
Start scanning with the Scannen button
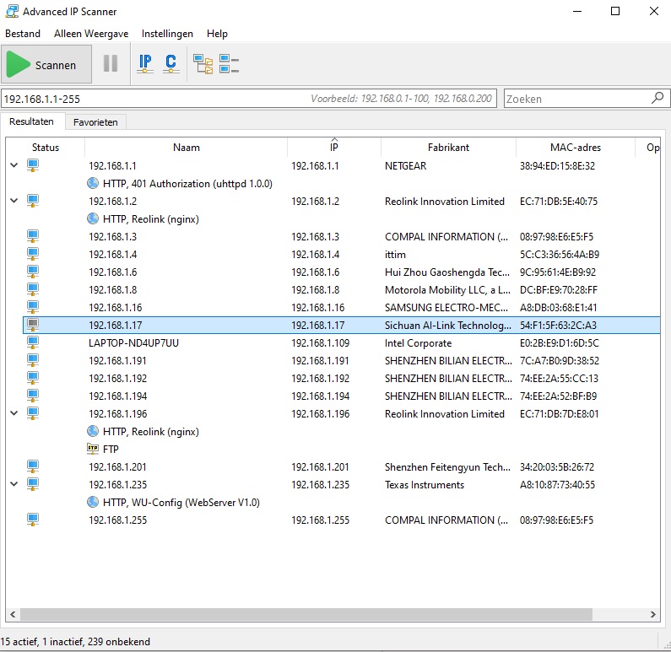pyautogui.click(x=46, y=65)
